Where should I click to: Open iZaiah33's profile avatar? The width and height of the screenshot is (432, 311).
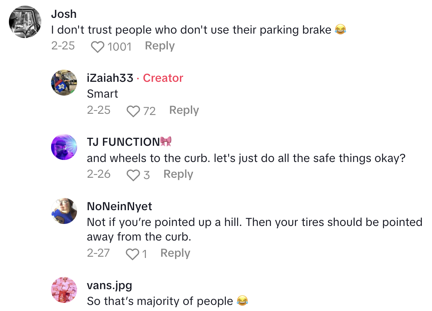(x=64, y=83)
